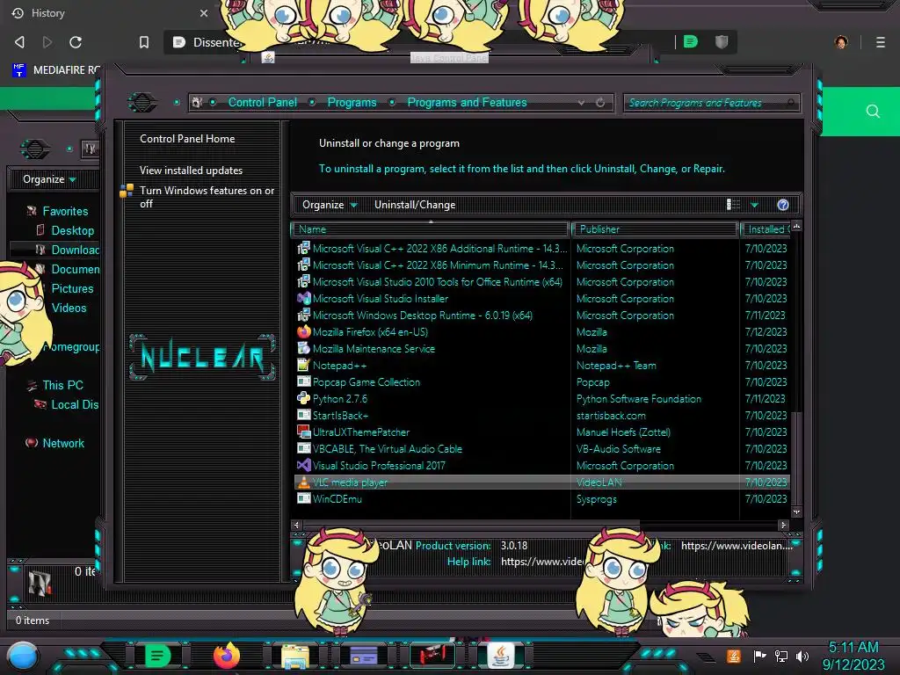Click the WinCDEmu program icon
This screenshot has height=675, width=900.
(x=303, y=499)
